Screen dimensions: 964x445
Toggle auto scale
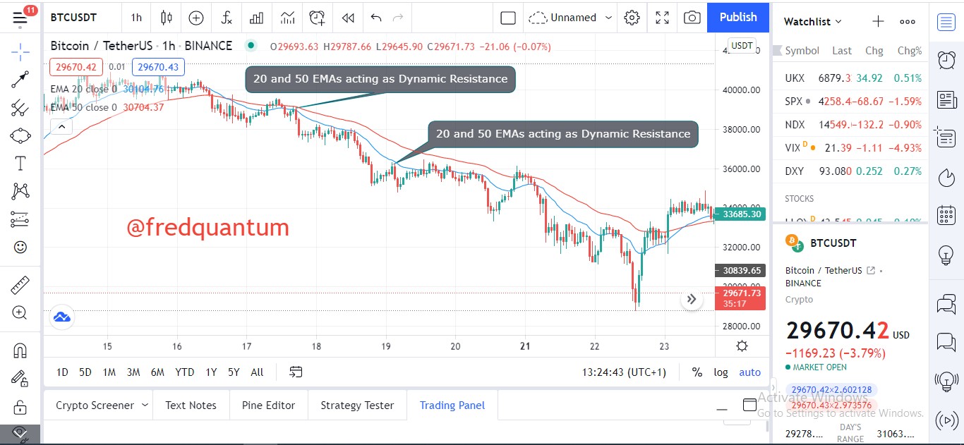pos(750,372)
